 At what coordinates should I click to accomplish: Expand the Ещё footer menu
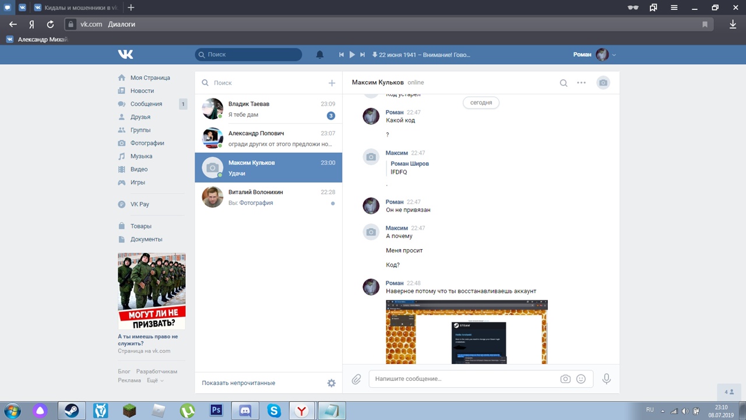click(154, 380)
